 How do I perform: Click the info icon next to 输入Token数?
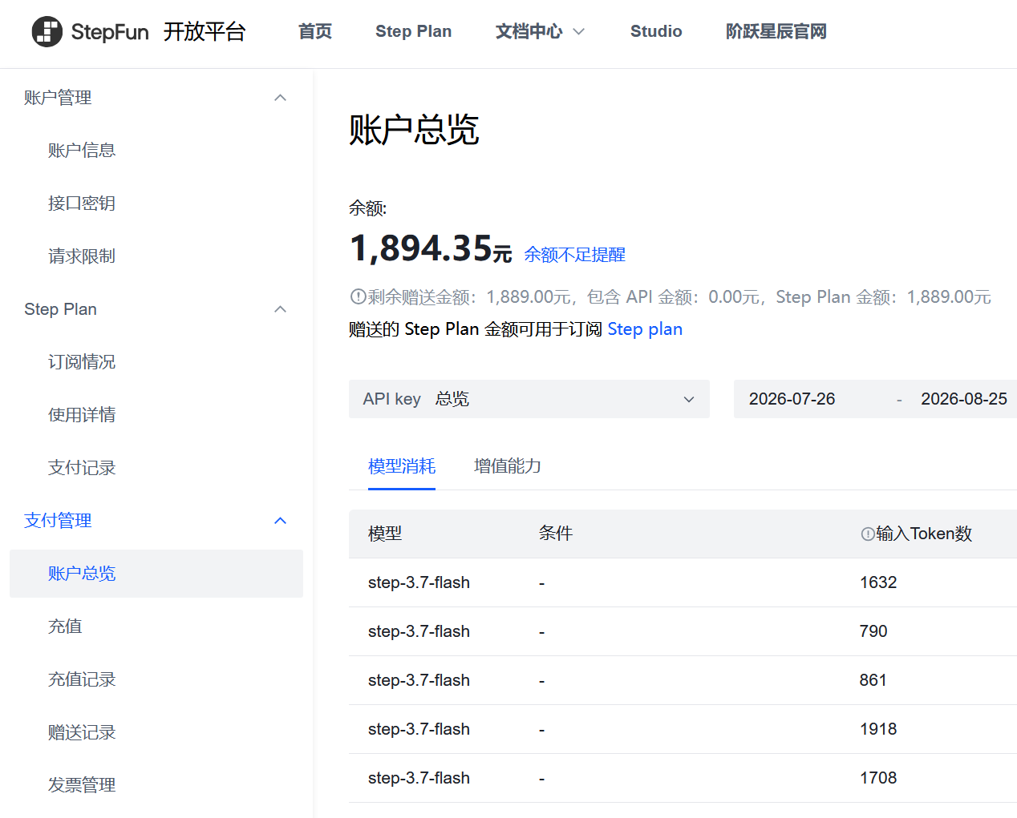pyautogui.click(x=867, y=534)
